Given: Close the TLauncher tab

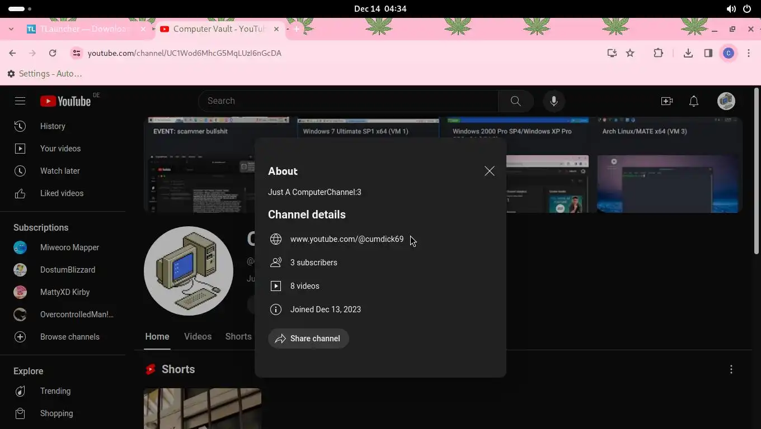Looking at the screenshot, I should pos(143,29).
